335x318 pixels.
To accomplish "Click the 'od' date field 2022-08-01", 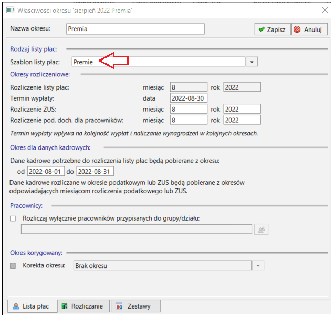I will (x=46, y=172).
